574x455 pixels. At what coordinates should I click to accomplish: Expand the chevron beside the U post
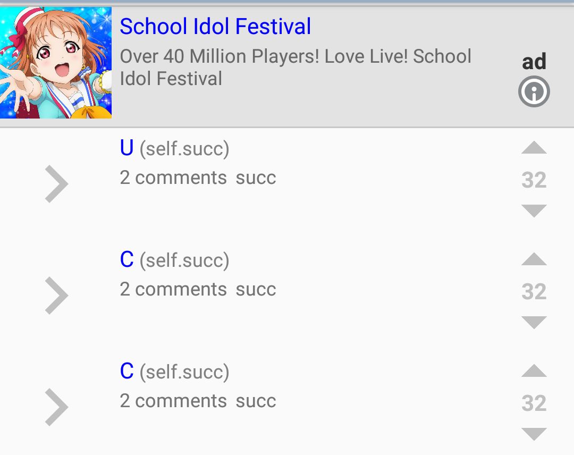[56, 183]
